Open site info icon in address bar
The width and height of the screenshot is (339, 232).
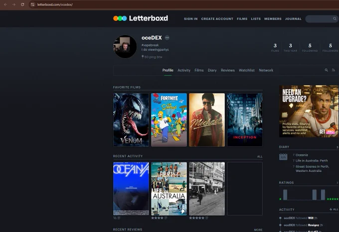point(32,4)
